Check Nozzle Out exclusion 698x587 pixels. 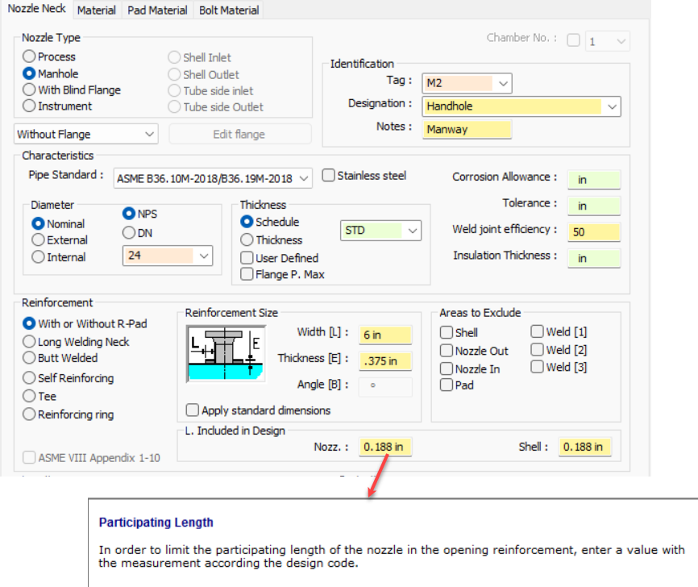tap(474, 351)
